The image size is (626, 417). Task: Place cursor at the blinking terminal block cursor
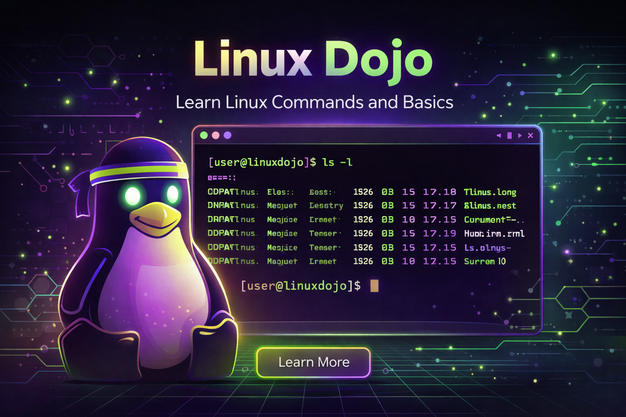coord(374,286)
